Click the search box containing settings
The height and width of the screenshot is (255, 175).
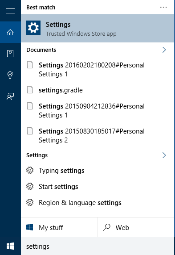pos(98,246)
